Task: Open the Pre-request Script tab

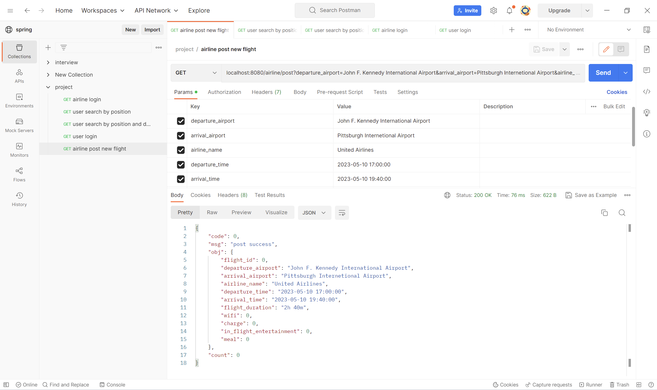Action: pos(340,92)
